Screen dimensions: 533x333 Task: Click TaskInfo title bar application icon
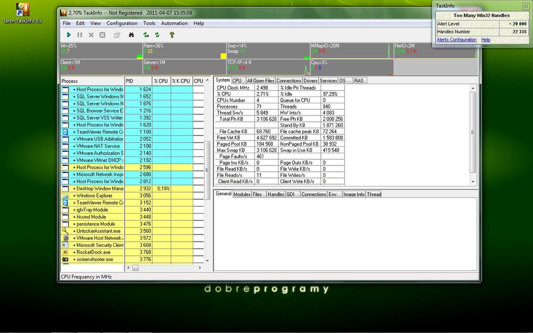(x=64, y=13)
